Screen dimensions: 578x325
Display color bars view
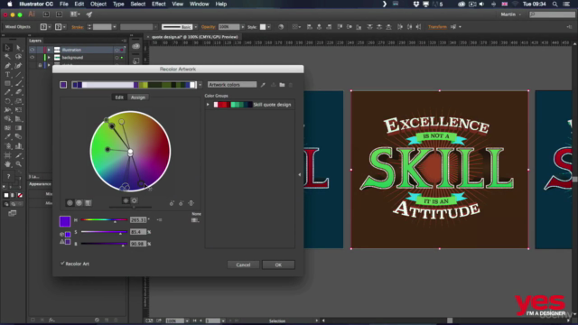(89, 202)
